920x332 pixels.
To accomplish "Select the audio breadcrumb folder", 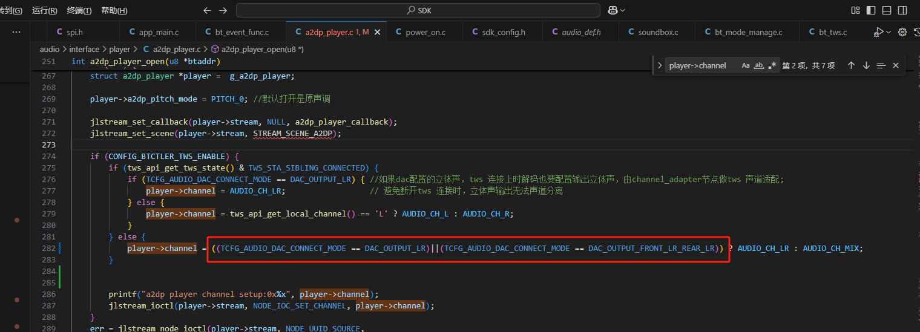I will pos(50,50).
